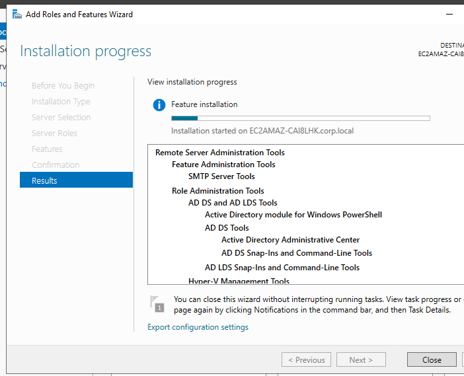Screen dimensions: 464x376
Task: Click the notification flag icon near wizard note
Action: pyautogui.click(x=157, y=304)
